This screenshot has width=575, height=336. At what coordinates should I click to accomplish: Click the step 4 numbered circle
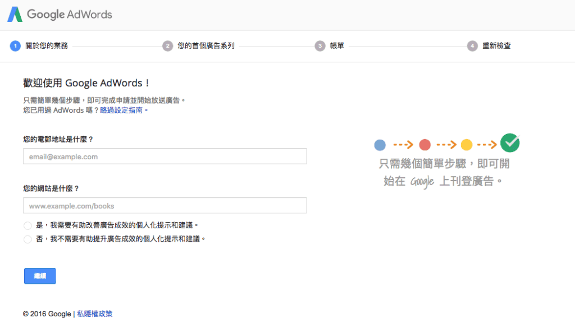[472, 46]
